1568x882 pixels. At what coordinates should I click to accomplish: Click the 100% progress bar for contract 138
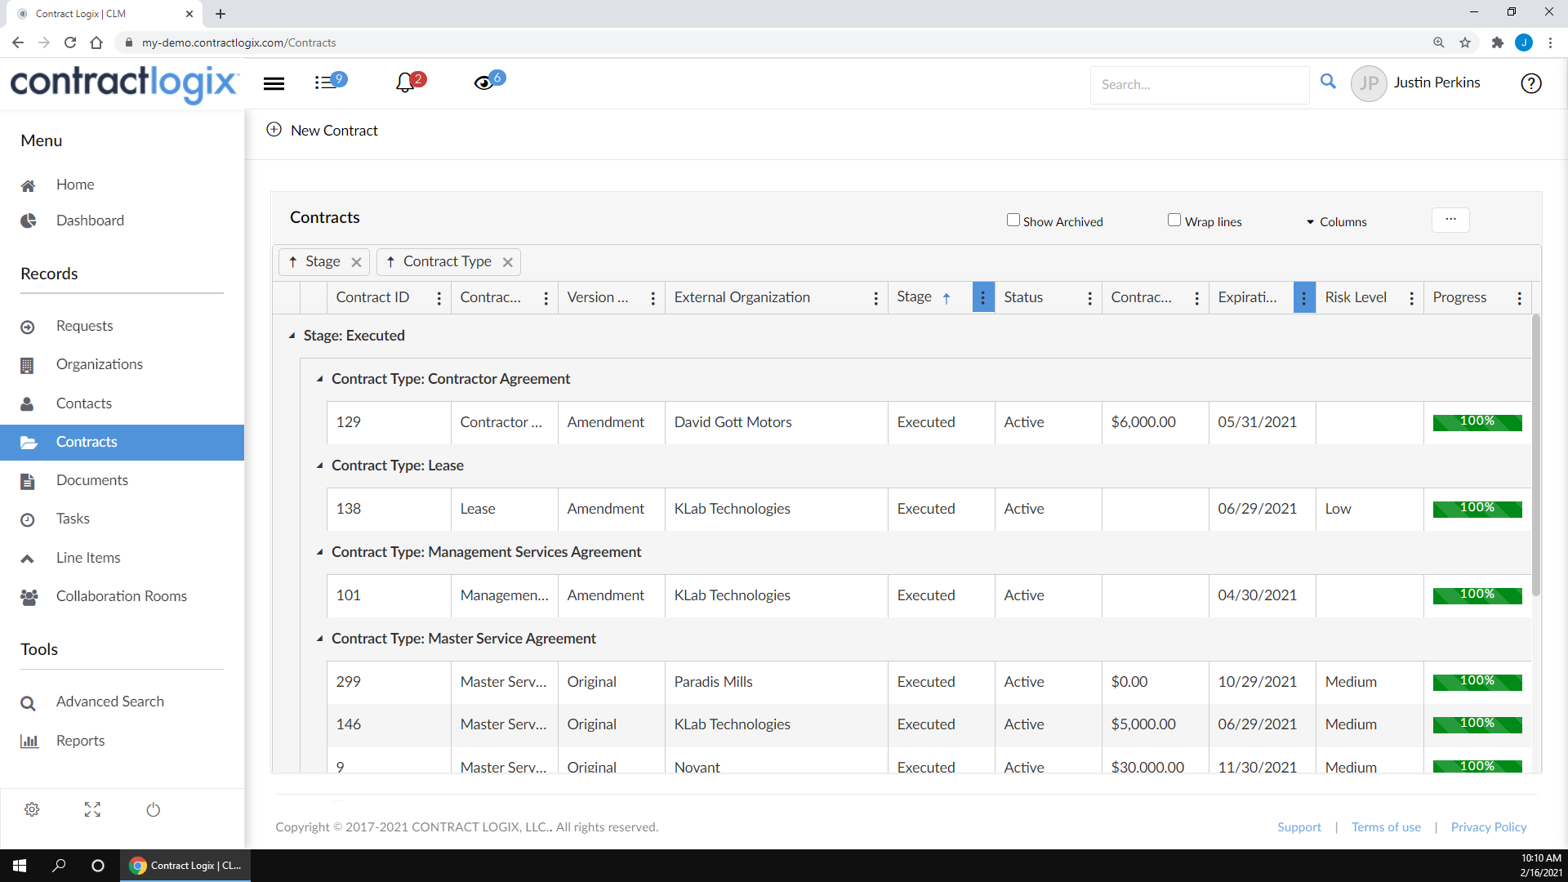[1477, 508]
